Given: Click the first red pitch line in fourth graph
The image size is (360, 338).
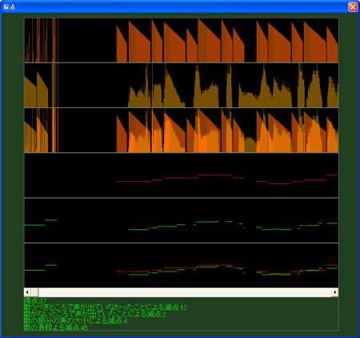Looking at the screenshot, I should pyautogui.click(x=122, y=182).
